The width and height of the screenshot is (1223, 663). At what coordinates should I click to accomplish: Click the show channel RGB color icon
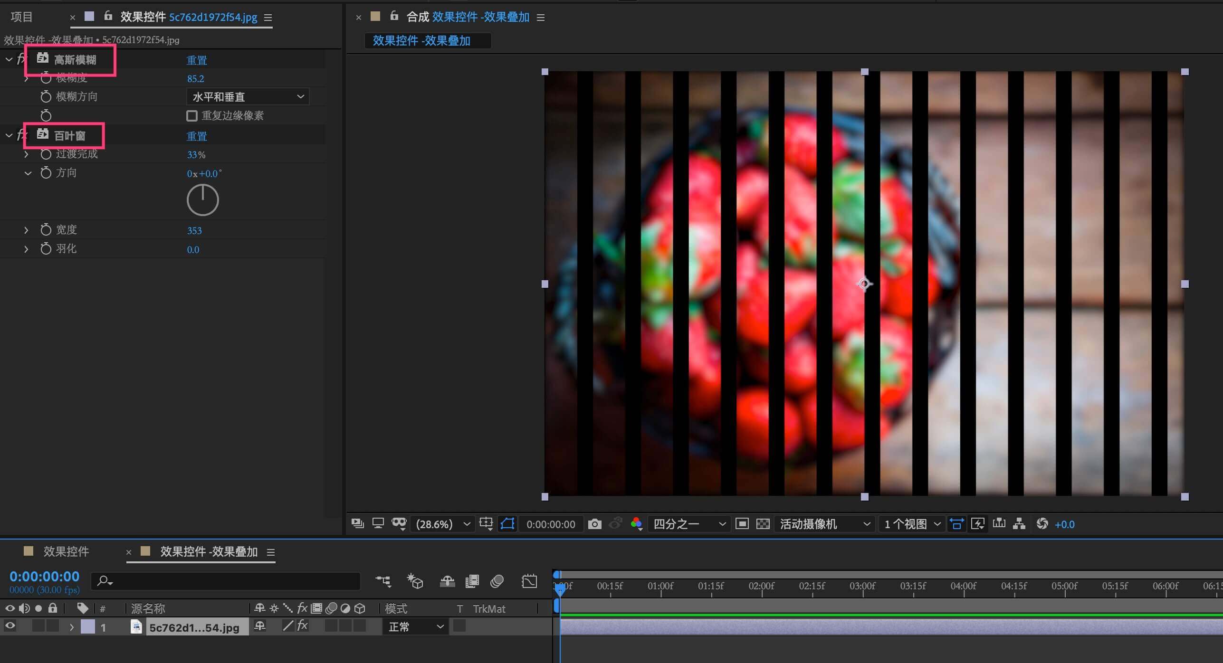tap(636, 524)
